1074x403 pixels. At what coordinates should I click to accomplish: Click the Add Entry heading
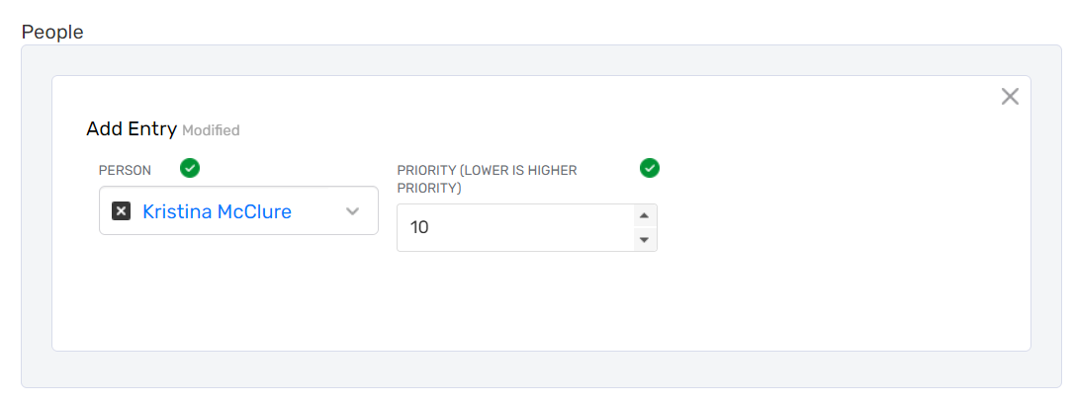[132, 128]
